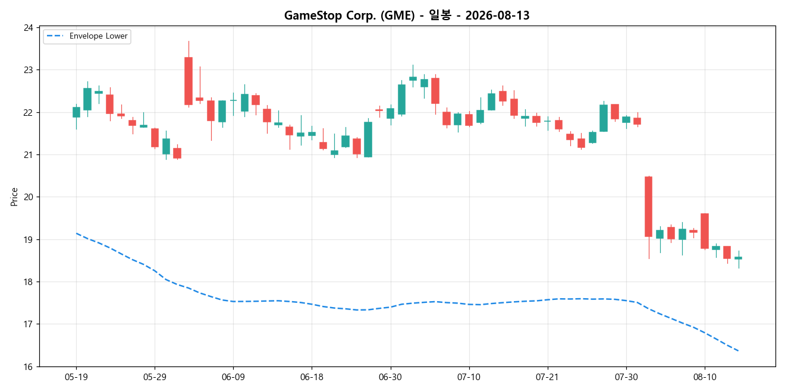This screenshot has height=392, width=785.
Task: Select the 07-30 x-axis date label
Action: [x=626, y=377]
